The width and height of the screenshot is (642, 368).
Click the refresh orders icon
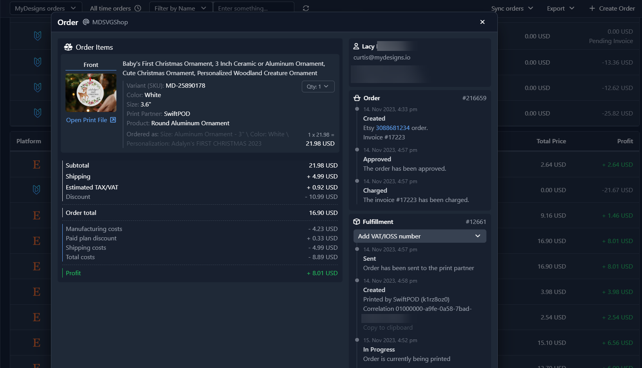pyautogui.click(x=306, y=8)
